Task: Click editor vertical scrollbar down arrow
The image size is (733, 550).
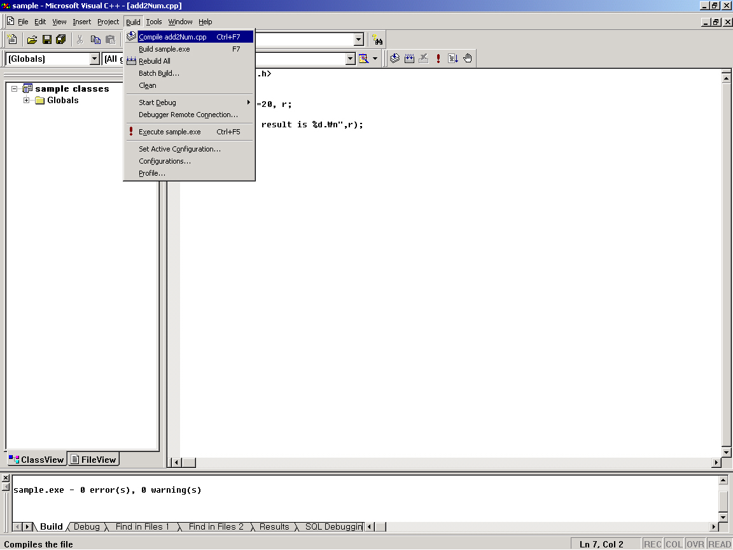Action: tap(726, 452)
